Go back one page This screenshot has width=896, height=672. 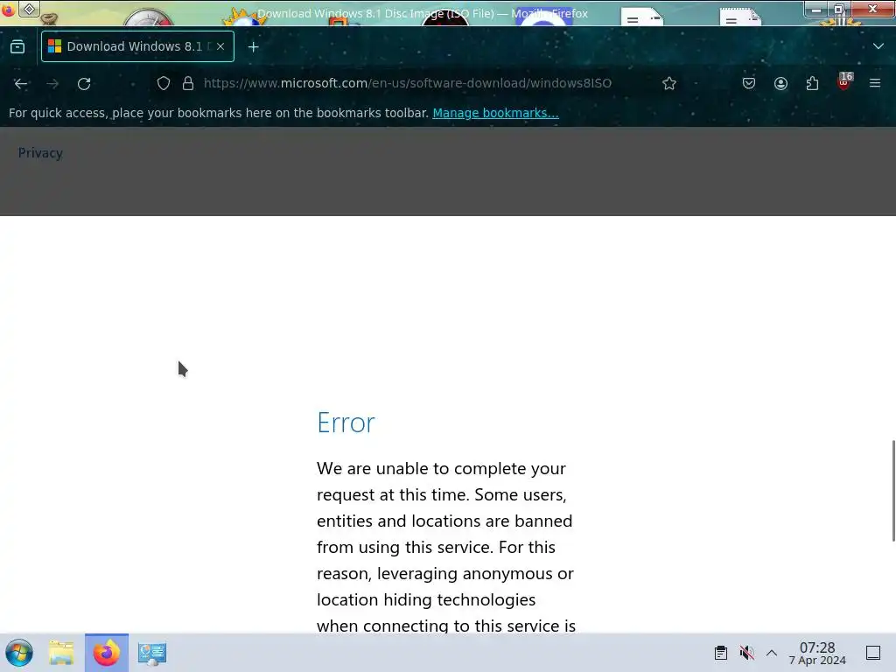click(21, 83)
